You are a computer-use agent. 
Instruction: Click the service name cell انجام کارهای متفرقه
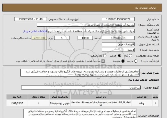pyautogui.click(x=101, y=103)
